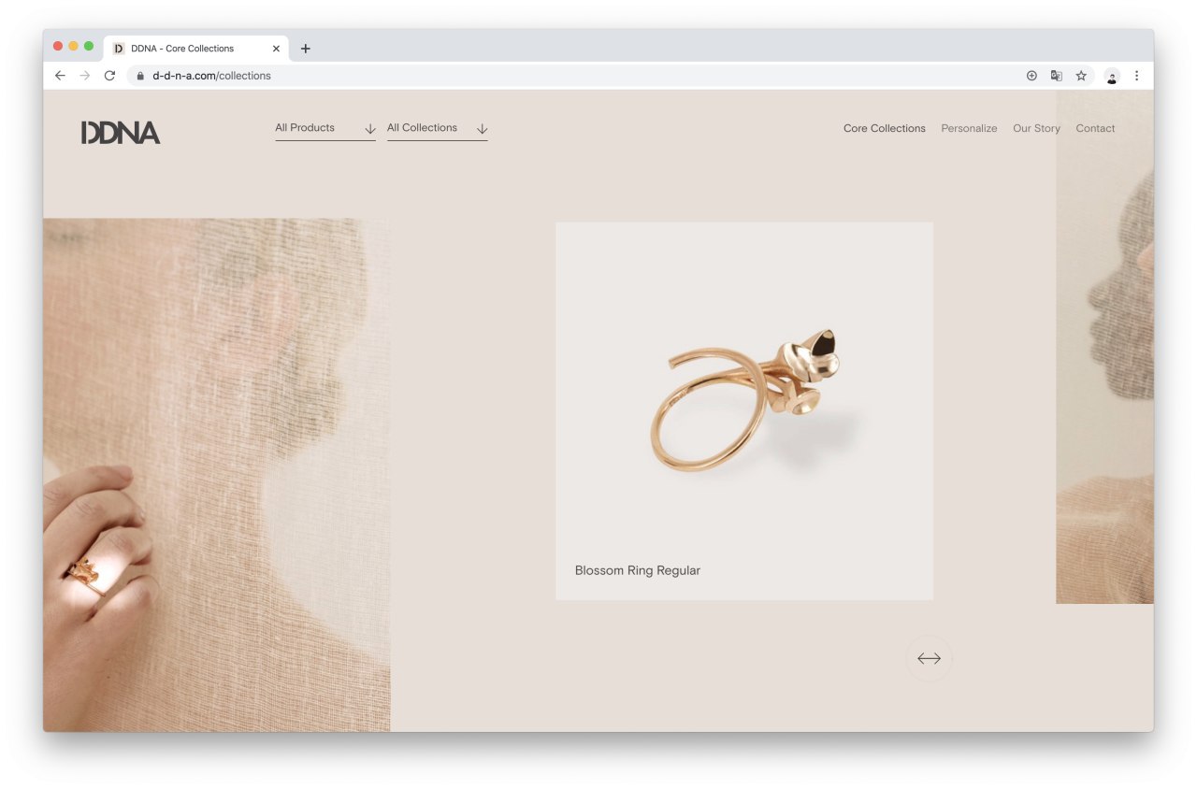1197x789 pixels.
Task: Click the partial face profile image on right
Action: (1104, 347)
